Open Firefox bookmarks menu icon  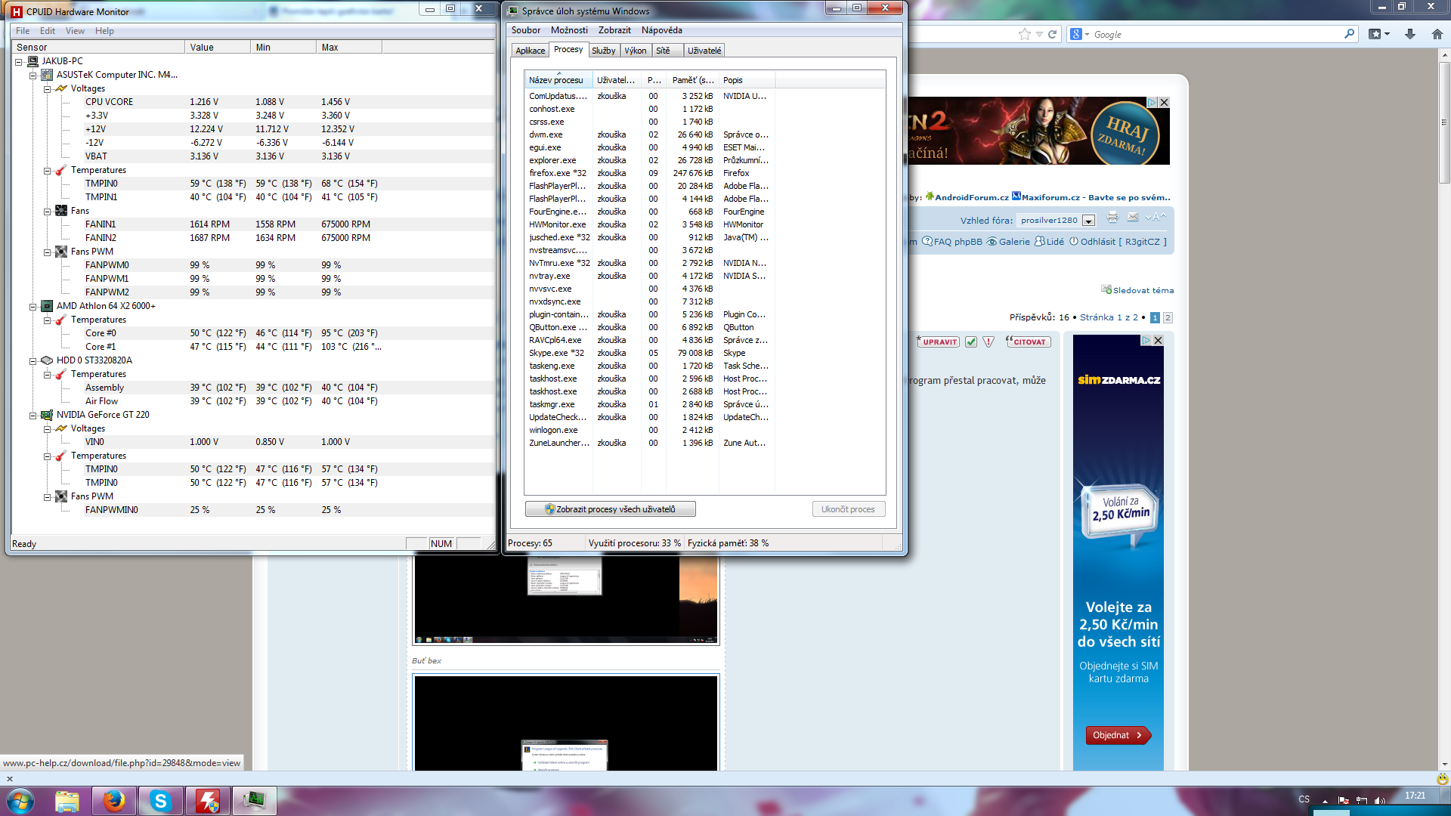tap(1379, 34)
